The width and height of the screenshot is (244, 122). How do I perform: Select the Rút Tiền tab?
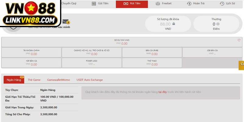point(132,4)
